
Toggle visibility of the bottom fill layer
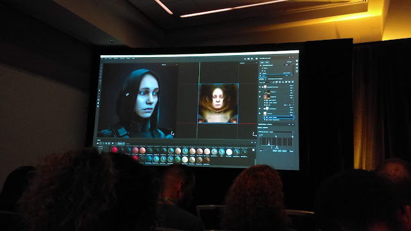259,114
